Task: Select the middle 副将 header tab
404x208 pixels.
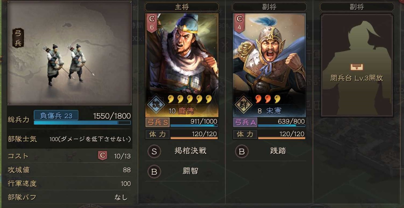Action: coord(269,7)
